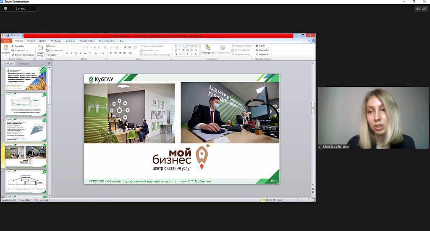Screen dimensions: 430x231
Task: Click the Paste (Вставить) clipboard icon
Action: (6, 48)
